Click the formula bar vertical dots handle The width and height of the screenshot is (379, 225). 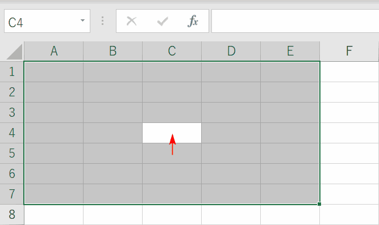pos(103,21)
